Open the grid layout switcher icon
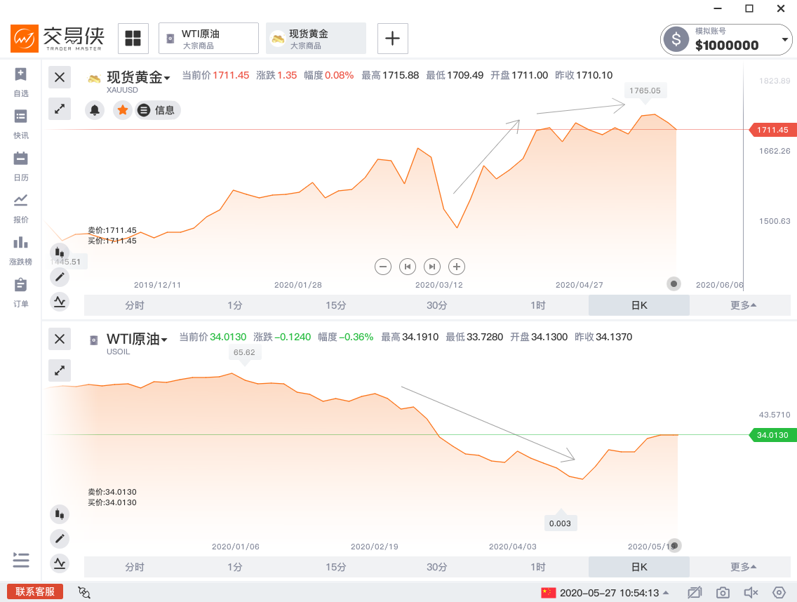797x602 pixels. [x=133, y=38]
